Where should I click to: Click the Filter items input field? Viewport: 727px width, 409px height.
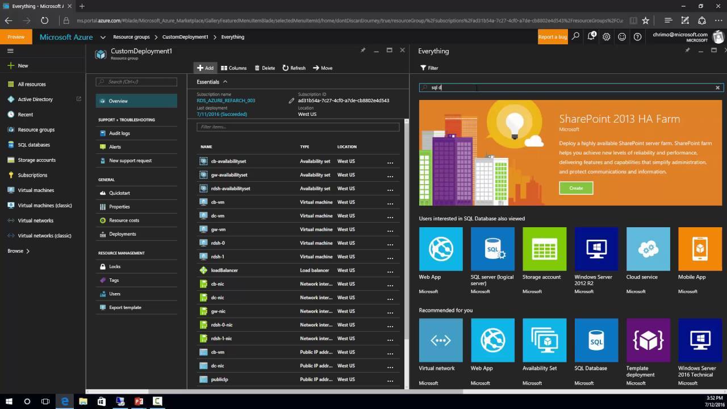[298, 127]
